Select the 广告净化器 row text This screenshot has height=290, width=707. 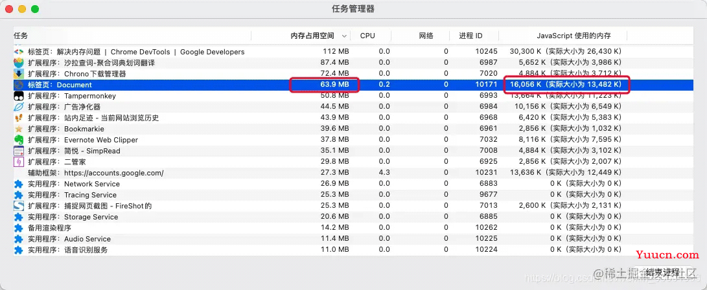pyautogui.click(x=64, y=107)
